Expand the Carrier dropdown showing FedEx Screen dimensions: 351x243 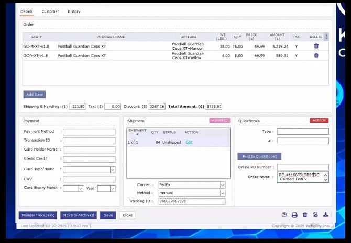pos(222,185)
